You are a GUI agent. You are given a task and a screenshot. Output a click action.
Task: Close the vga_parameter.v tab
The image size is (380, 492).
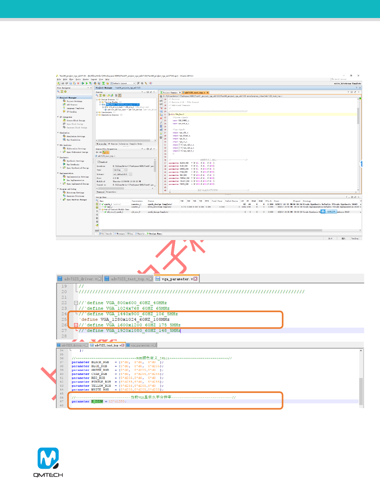point(195,279)
